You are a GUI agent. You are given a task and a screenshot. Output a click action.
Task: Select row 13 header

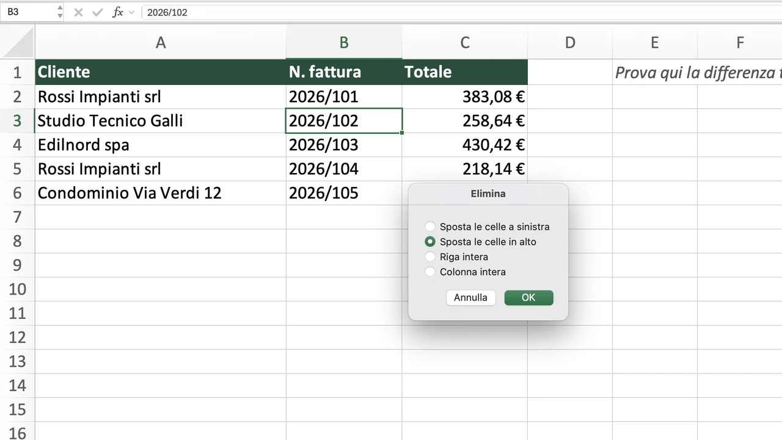[17, 361]
